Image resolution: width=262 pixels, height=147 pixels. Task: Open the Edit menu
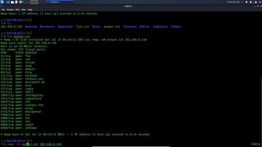pos(17,10)
